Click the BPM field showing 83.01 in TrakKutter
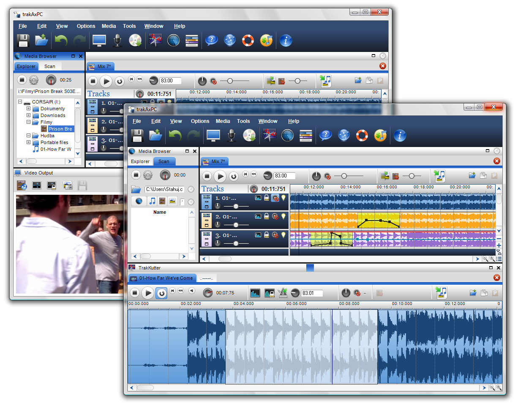Image resolution: width=515 pixels, height=403 pixels. (x=313, y=293)
